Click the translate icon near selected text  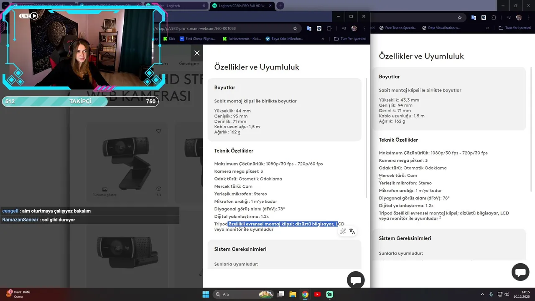pyautogui.click(x=352, y=231)
